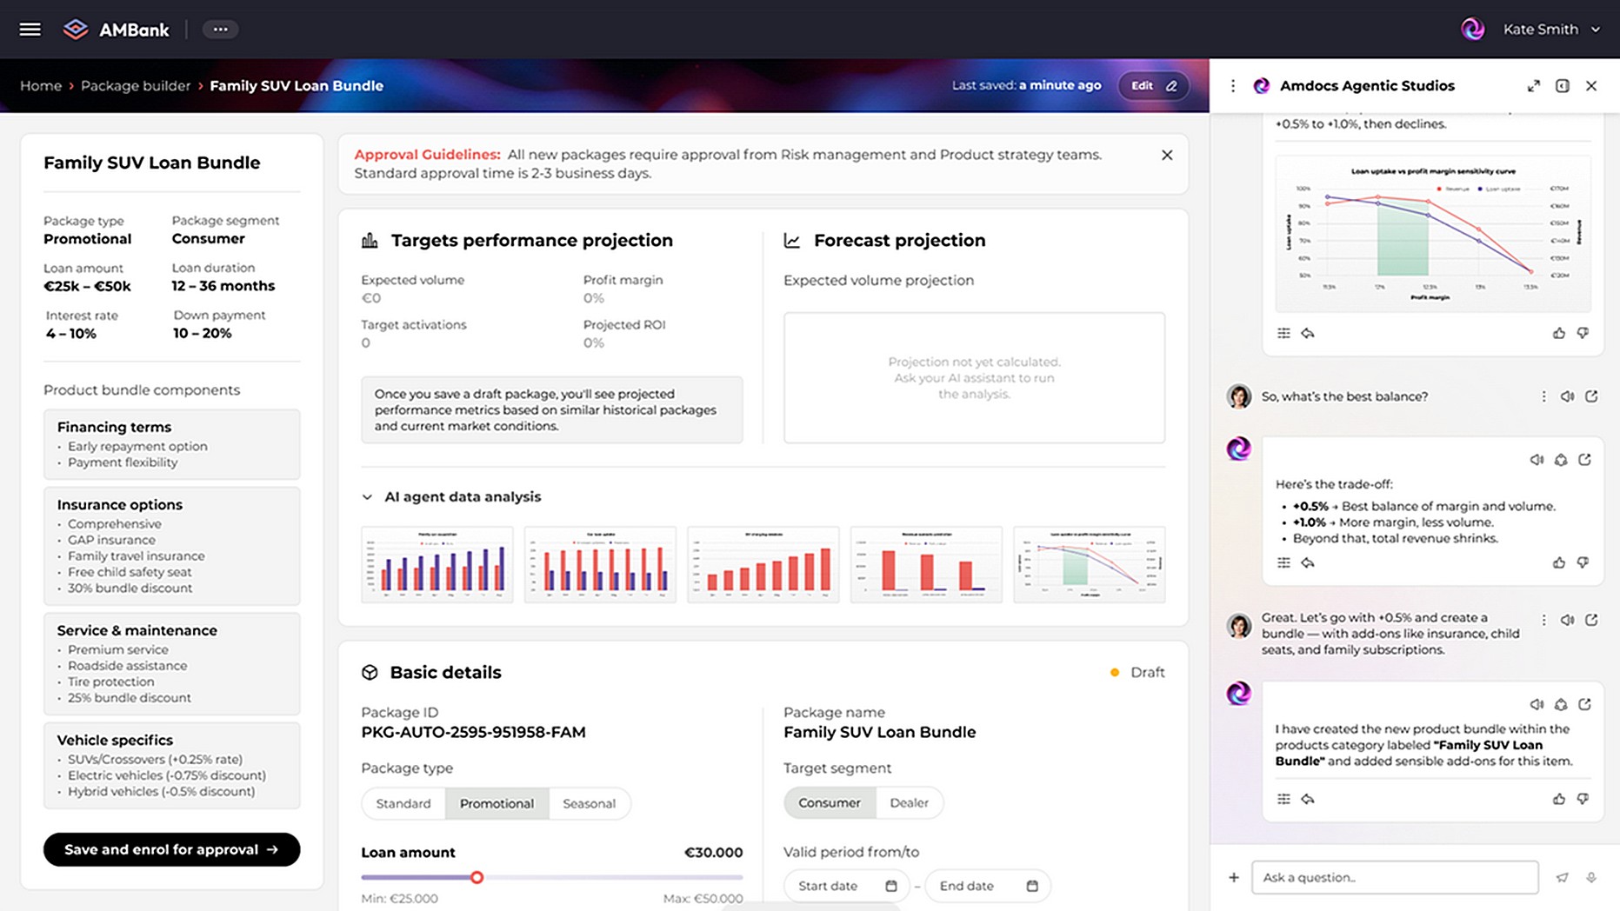Thumbs up the Family SUV bundle response
The height and width of the screenshot is (911, 1620).
[1558, 799]
